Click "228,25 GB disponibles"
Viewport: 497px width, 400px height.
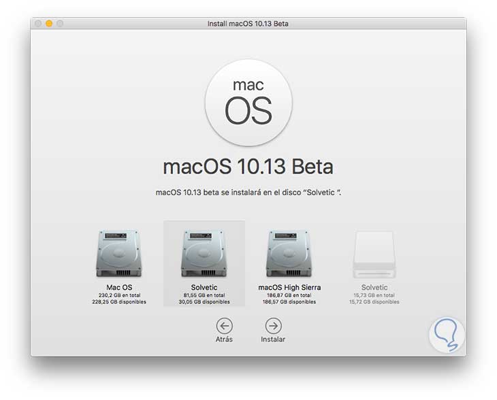point(119,302)
